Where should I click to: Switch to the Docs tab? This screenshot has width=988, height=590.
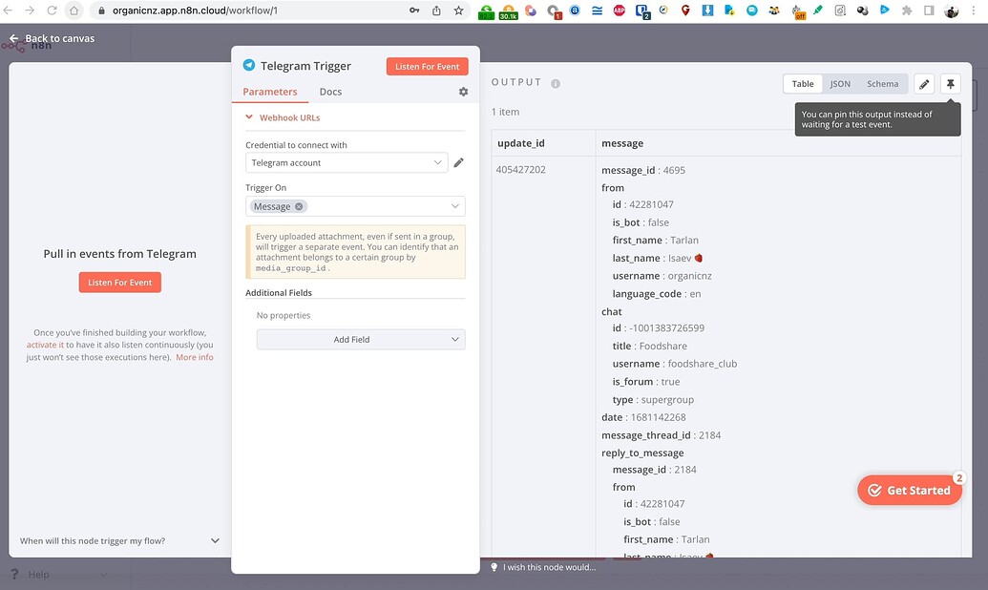[x=330, y=91]
